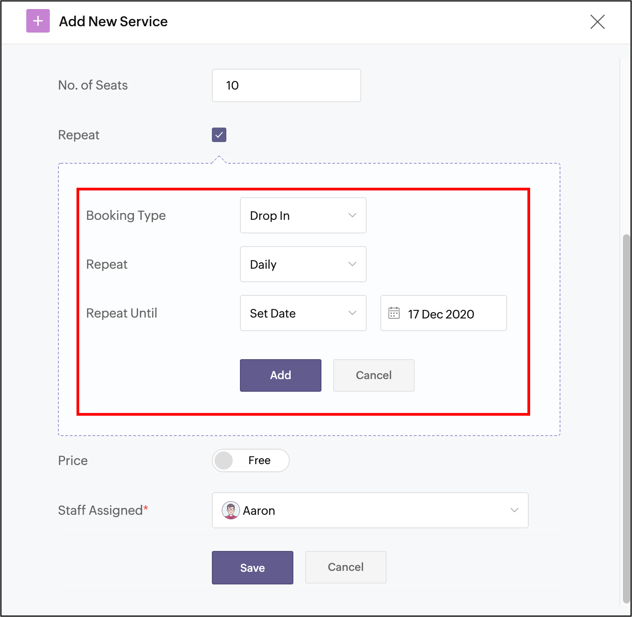Expand the Repeat frequency dropdown showing Daily
This screenshot has width=632, height=617.
[x=303, y=264]
